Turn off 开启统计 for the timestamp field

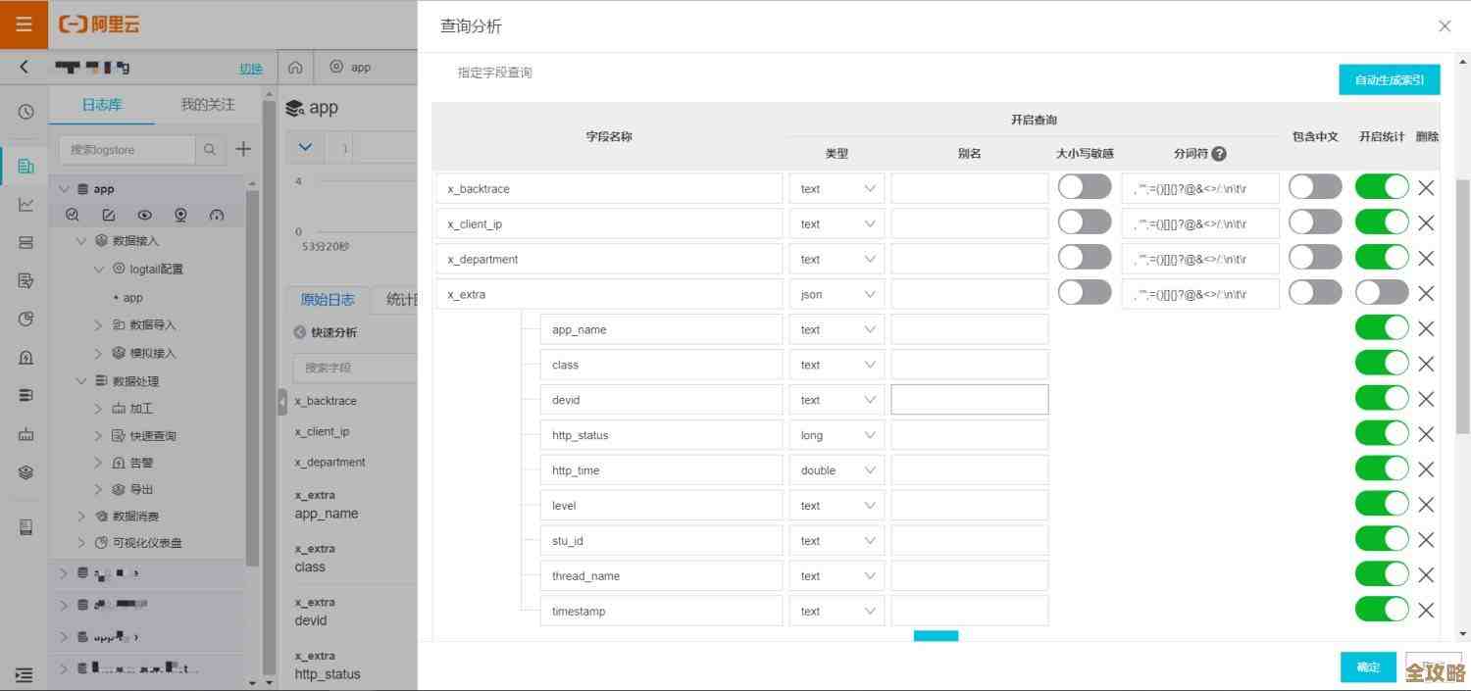(1381, 609)
